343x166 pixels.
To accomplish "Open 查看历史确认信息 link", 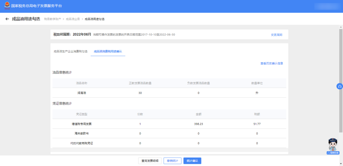I will point(272,63).
